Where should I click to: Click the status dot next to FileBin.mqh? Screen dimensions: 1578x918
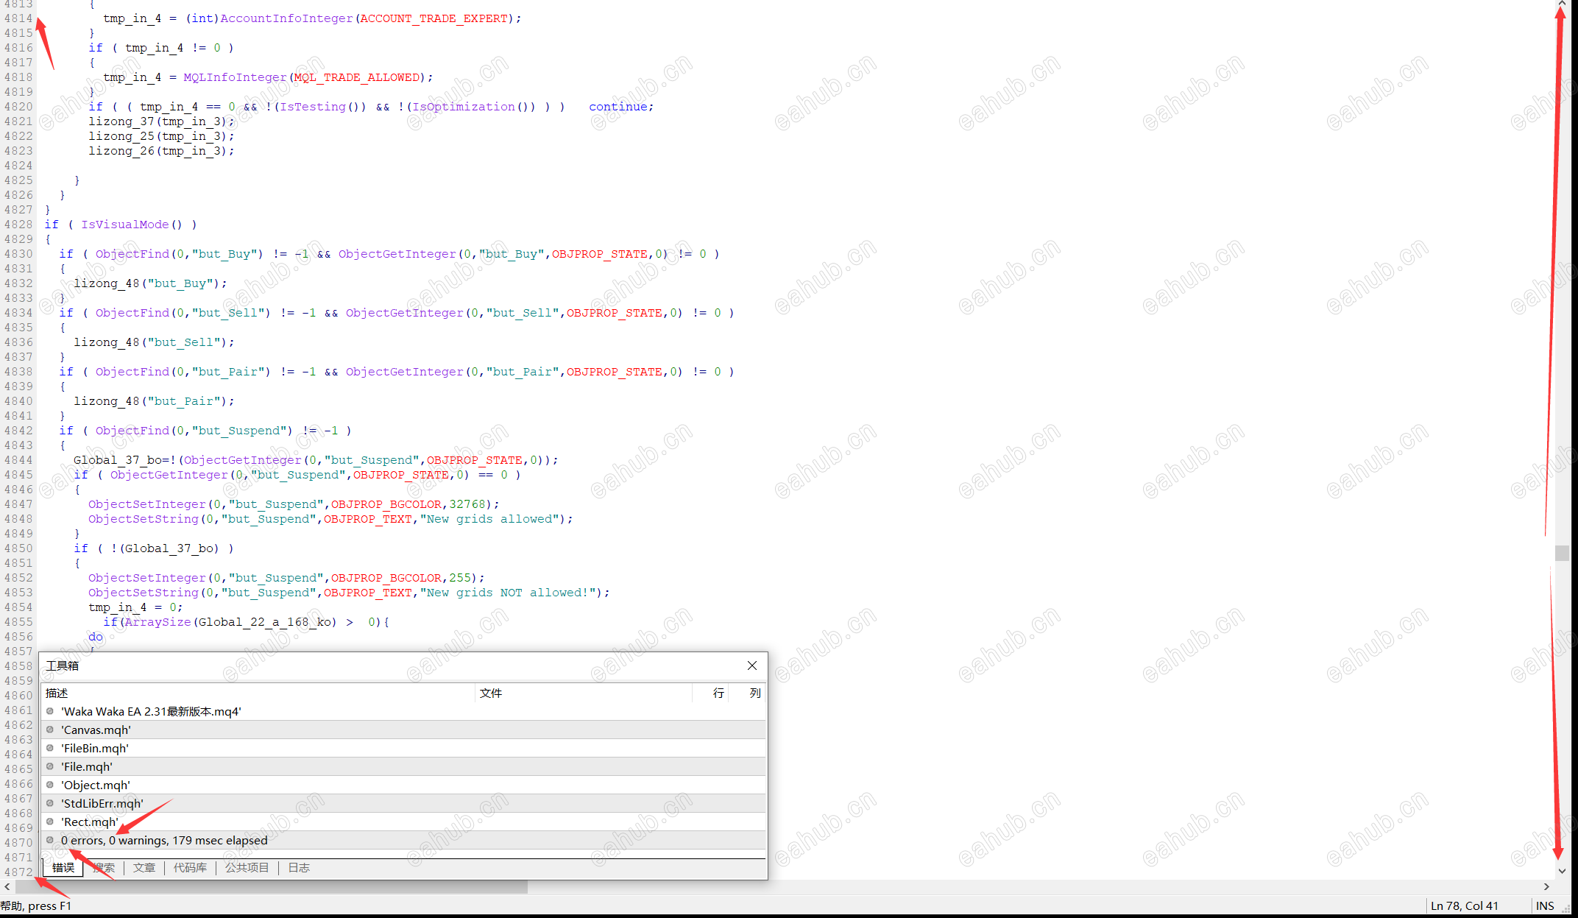click(x=50, y=748)
